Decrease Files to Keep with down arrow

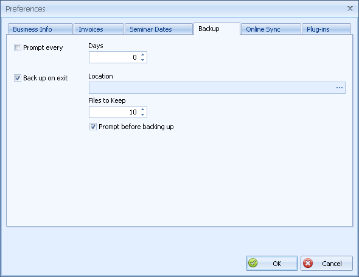click(x=142, y=114)
